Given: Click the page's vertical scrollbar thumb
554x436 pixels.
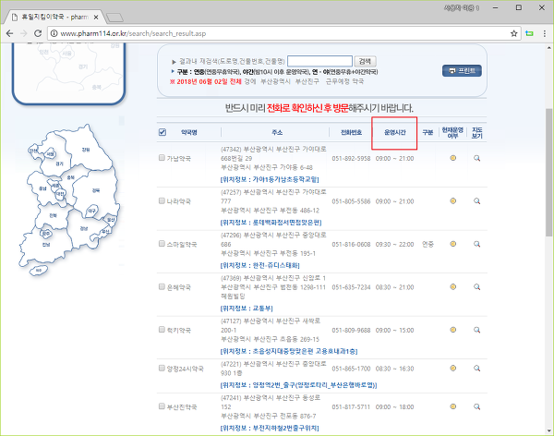Looking at the screenshot, I should (x=548, y=172).
